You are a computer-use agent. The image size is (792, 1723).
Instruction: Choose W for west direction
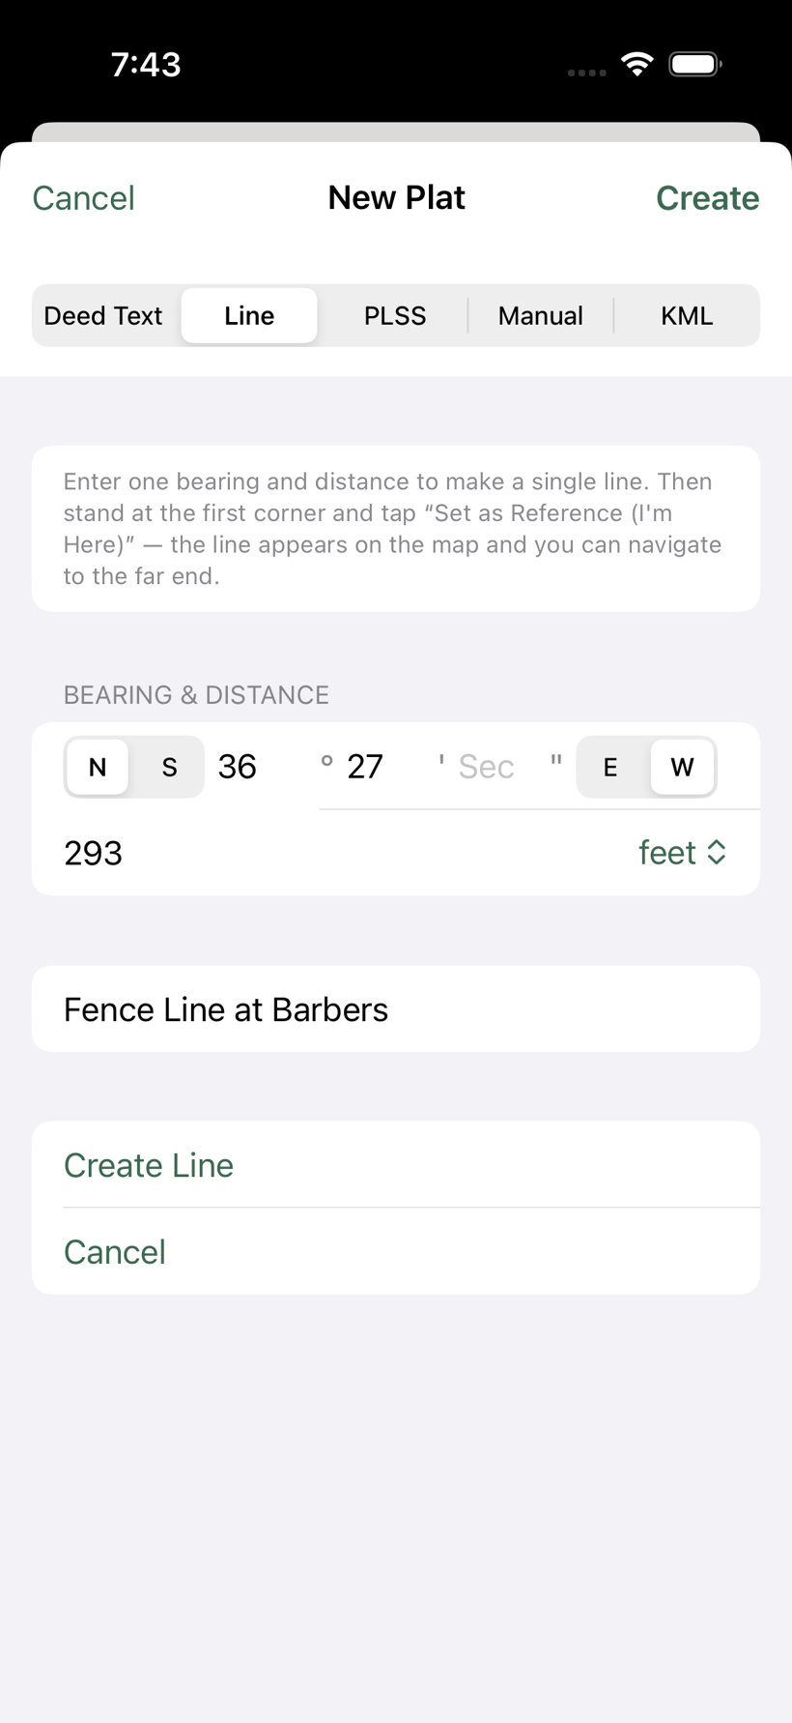pos(682,767)
